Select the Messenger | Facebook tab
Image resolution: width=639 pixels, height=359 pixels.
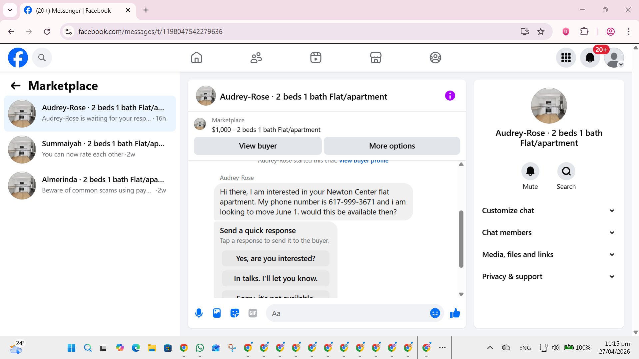(78, 10)
